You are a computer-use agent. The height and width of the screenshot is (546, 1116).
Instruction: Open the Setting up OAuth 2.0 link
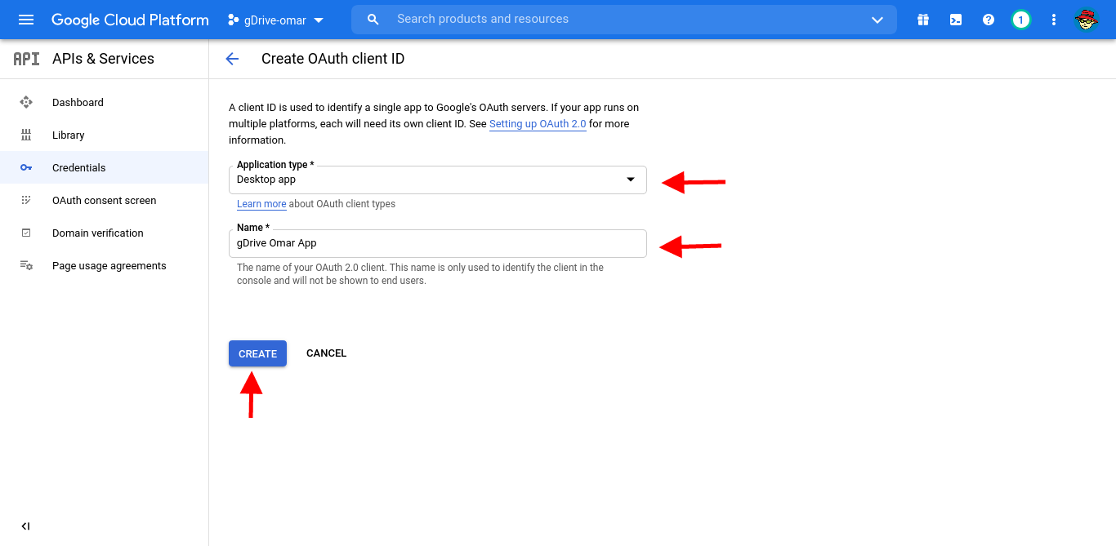537,123
